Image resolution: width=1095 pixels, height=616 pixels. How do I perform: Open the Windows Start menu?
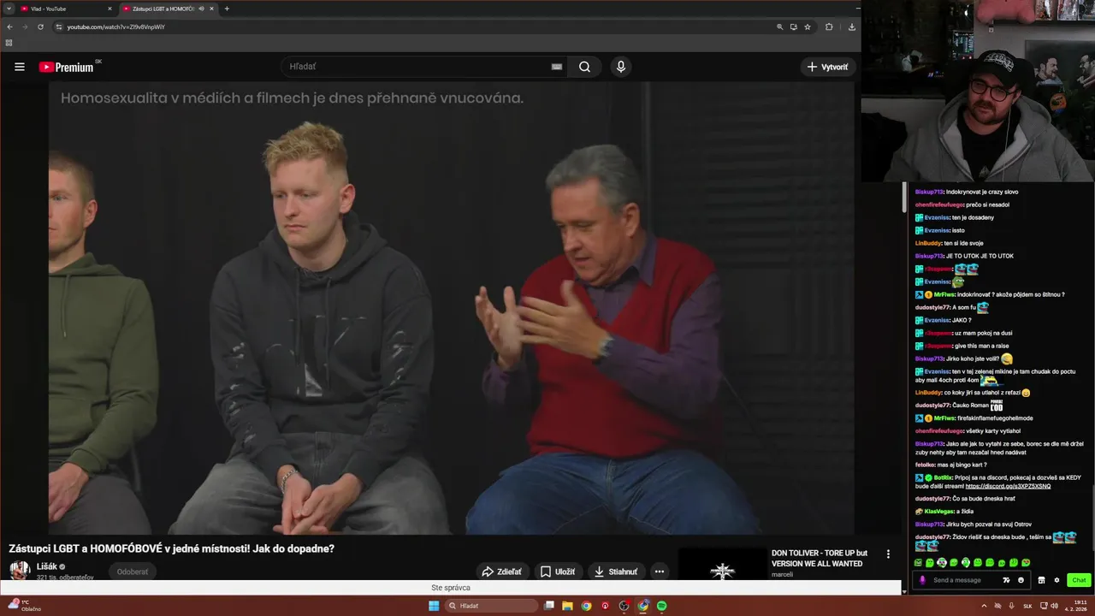pyautogui.click(x=434, y=606)
